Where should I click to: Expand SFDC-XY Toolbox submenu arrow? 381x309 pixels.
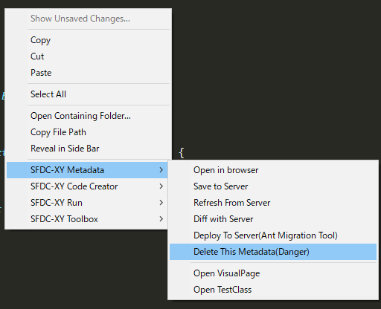point(161,219)
